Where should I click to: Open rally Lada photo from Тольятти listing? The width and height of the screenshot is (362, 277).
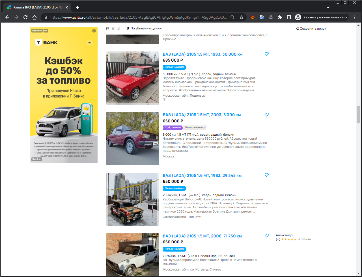(x=132, y=199)
